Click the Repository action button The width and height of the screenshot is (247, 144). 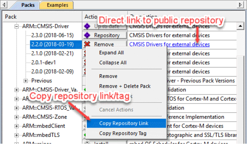click(105, 35)
